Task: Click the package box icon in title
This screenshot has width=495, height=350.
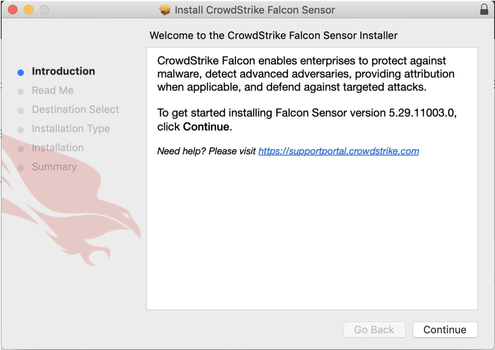Action: (165, 10)
